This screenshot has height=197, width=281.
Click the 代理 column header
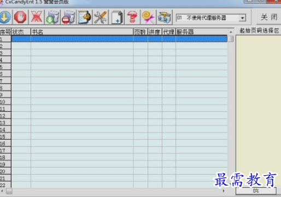pyautogui.click(x=169, y=32)
